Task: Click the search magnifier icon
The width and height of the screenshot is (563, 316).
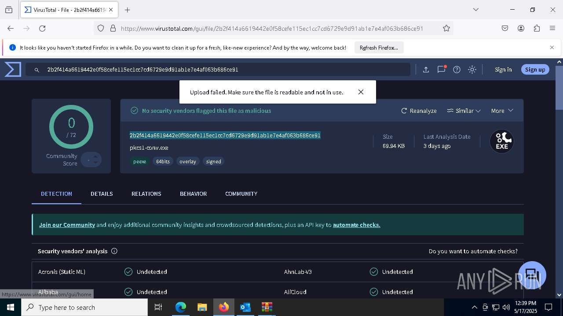Action: pyautogui.click(x=37, y=70)
